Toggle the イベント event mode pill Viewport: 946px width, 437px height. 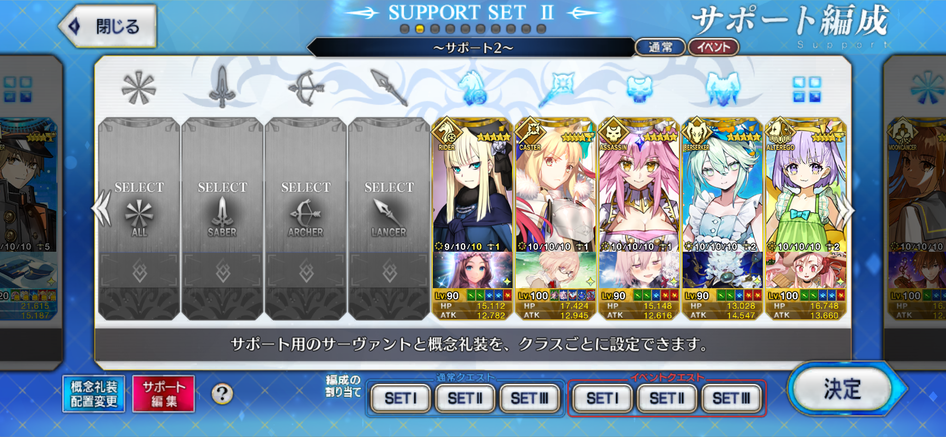[x=713, y=47]
